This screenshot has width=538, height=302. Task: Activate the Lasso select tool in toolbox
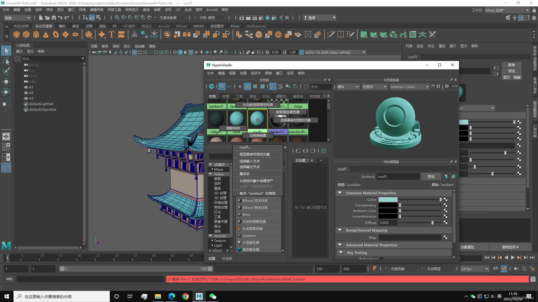coord(6,61)
